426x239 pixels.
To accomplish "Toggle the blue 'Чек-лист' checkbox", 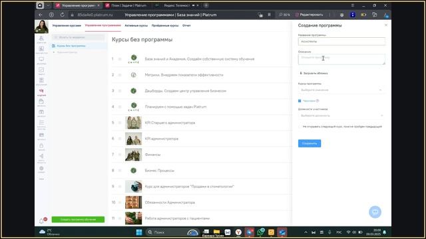I will (x=300, y=101).
